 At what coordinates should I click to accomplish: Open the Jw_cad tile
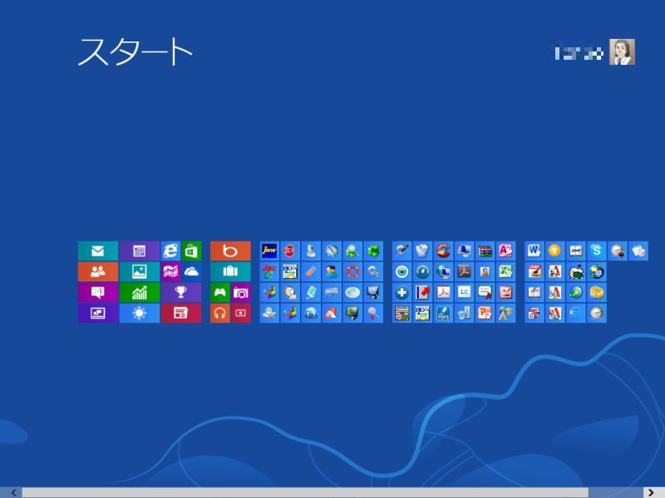(x=269, y=251)
